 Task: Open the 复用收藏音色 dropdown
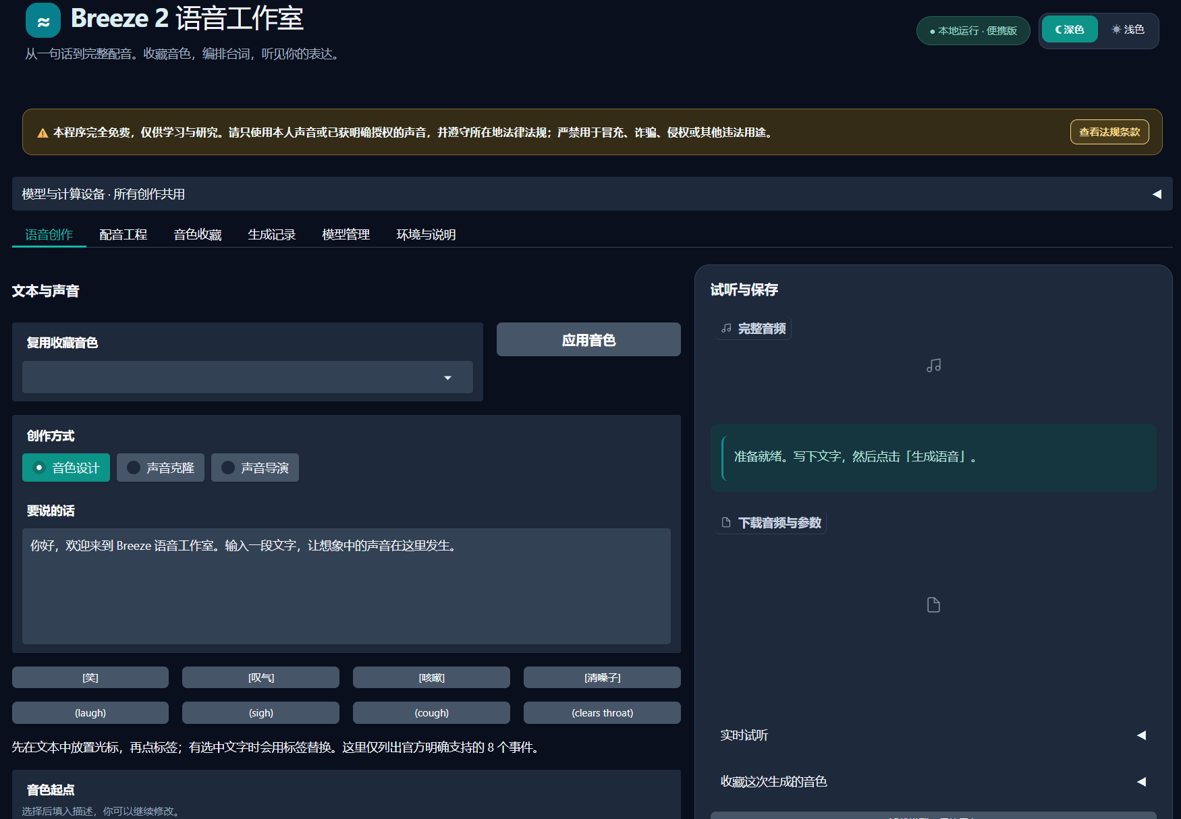tap(248, 377)
